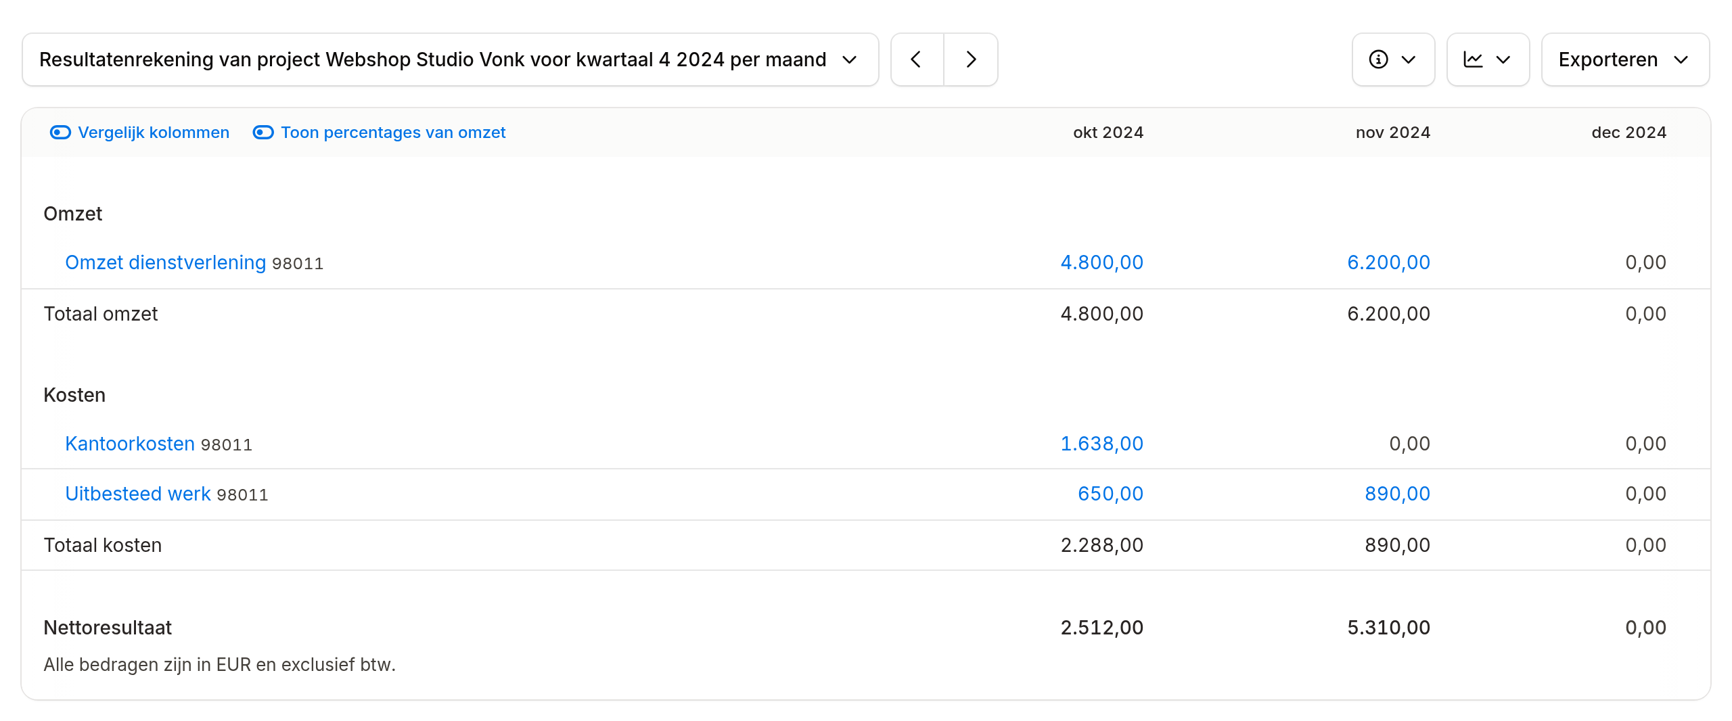Go to the next period arrow
Viewport: 1732px width, 721px height.
point(971,60)
